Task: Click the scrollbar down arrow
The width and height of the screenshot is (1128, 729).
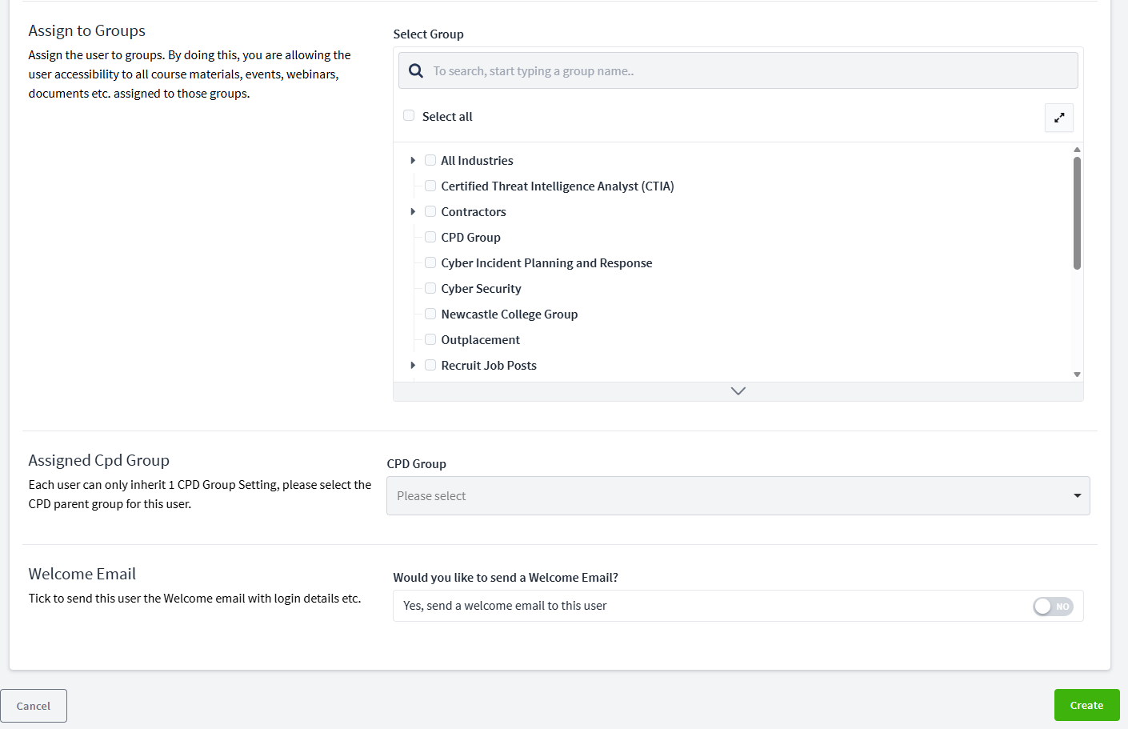Action: [1077, 375]
